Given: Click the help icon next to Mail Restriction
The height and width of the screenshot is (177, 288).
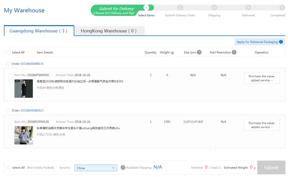Looking at the screenshot, I should 234,52.
